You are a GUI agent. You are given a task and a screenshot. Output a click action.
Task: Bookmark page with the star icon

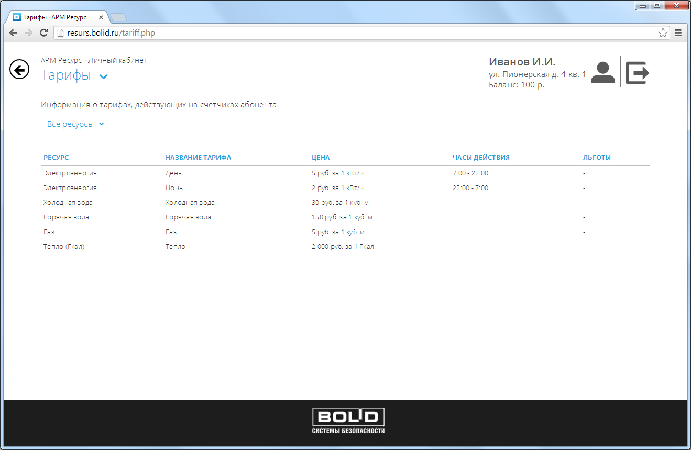click(x=663, y=33)
